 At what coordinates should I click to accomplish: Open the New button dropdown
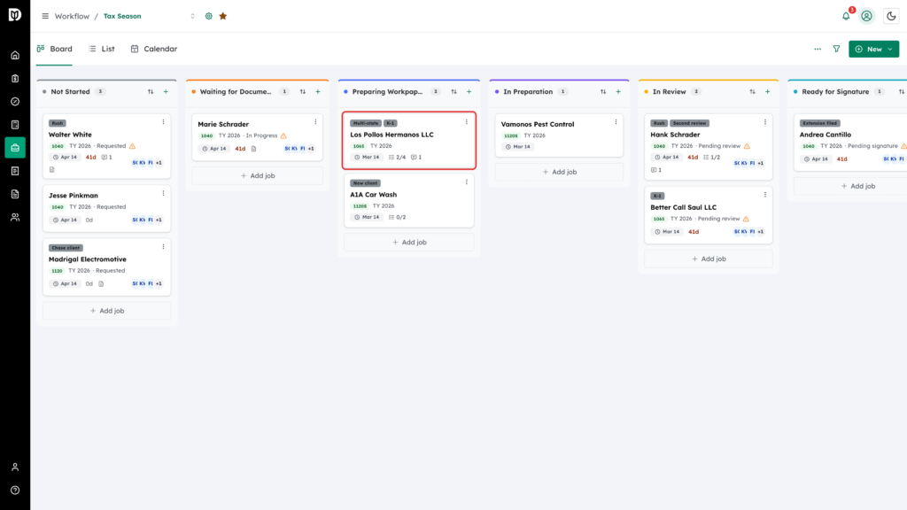874,50
